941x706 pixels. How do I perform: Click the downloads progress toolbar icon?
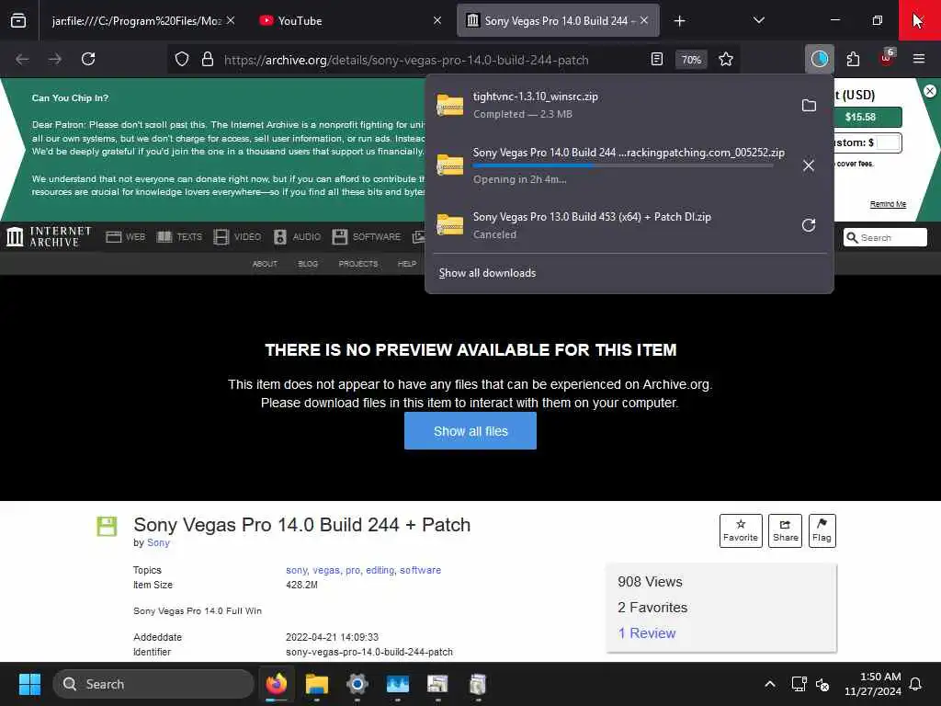pos(819,59)
